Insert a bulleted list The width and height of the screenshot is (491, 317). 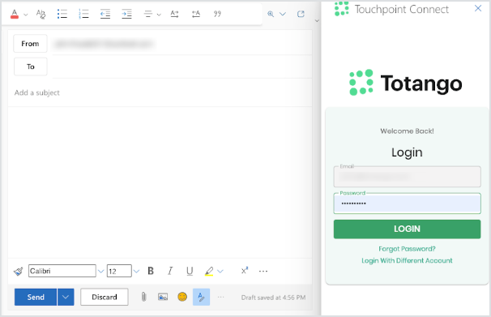(x=62, y=14)
